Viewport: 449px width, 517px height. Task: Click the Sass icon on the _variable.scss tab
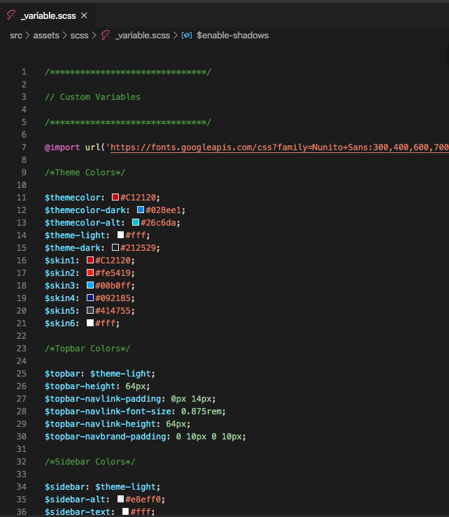pyautogui.click(x=10, y=15)
